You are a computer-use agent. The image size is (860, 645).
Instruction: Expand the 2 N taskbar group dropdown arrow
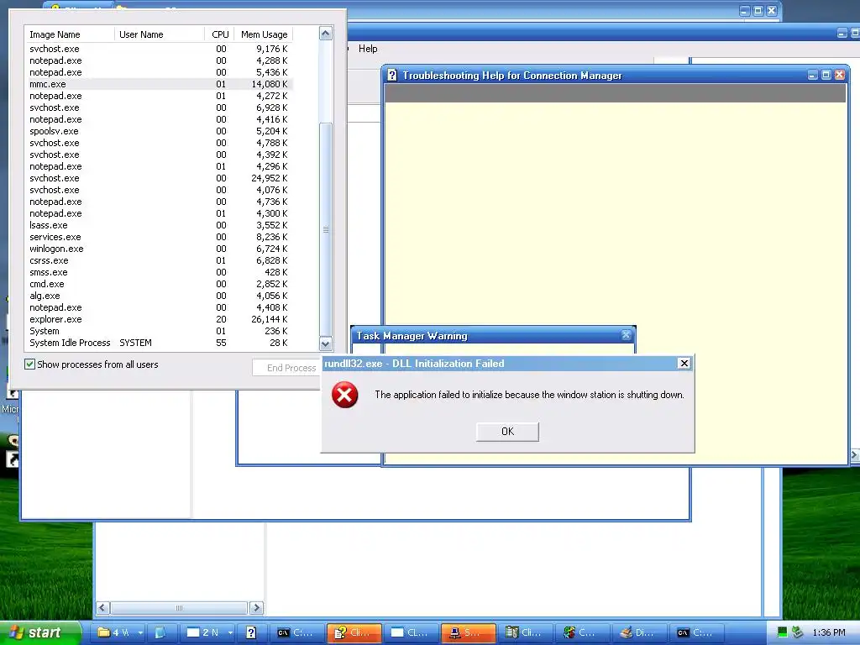click(x=230, y=632)
